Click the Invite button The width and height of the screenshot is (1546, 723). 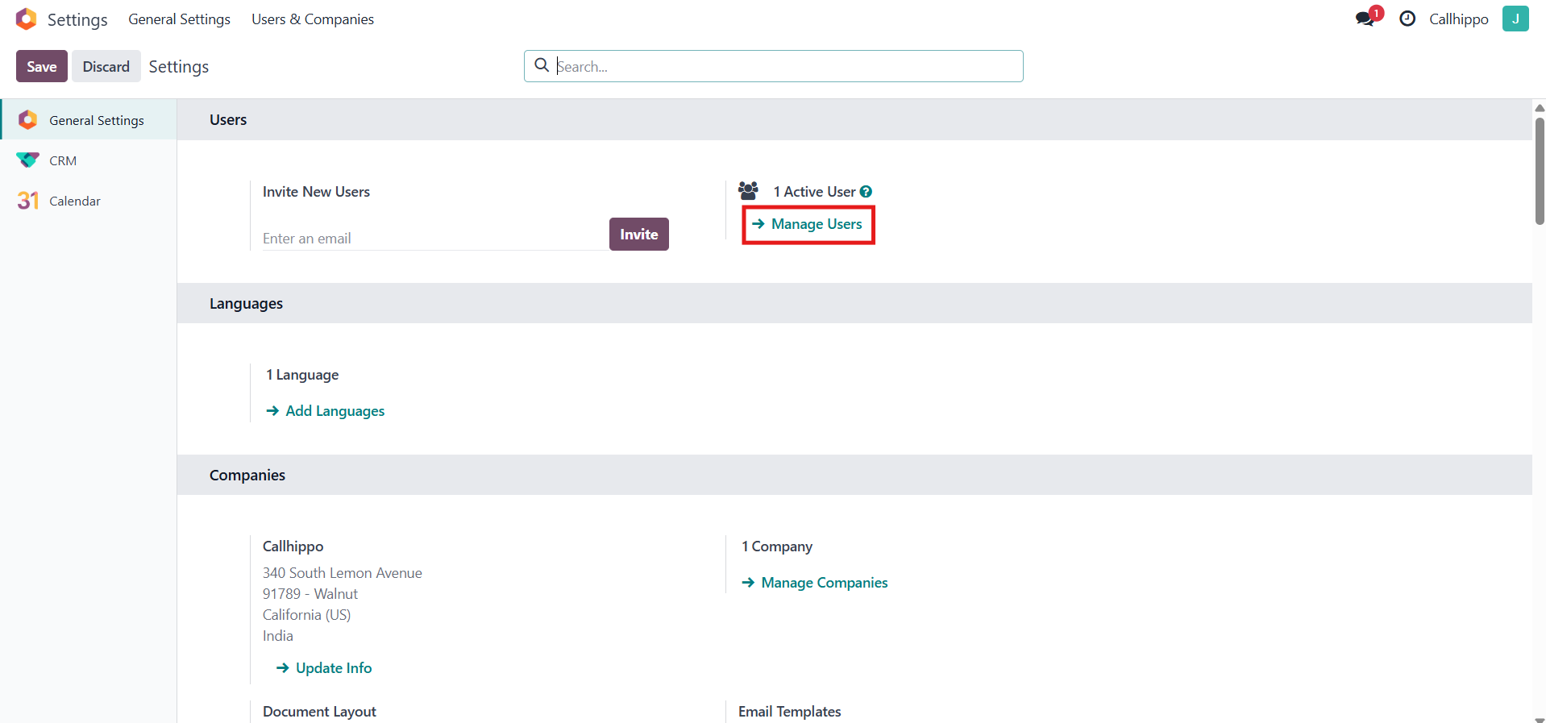[x=639, y=234]
